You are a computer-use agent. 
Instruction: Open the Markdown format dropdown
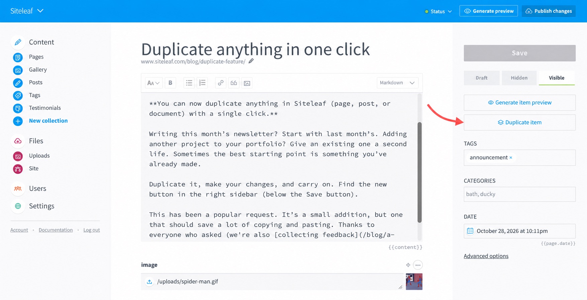[x=397, y=83]
